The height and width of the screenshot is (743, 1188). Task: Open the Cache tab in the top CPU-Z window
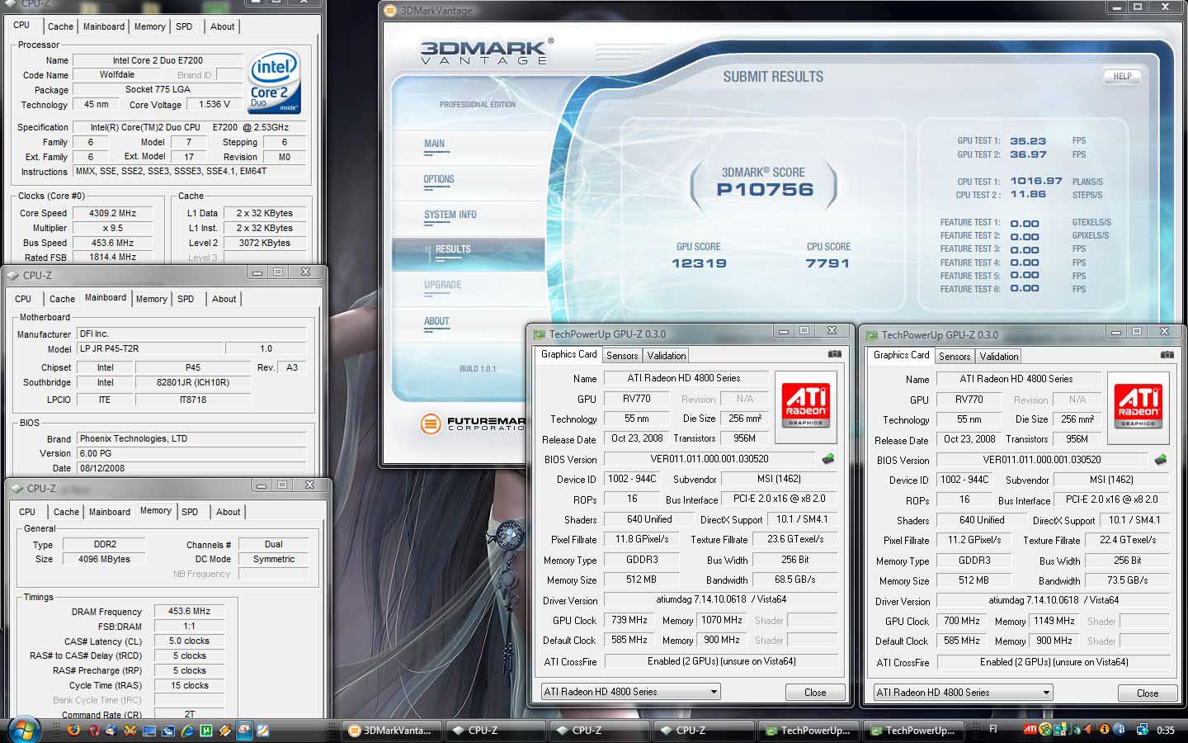click(x=60, y=26)
